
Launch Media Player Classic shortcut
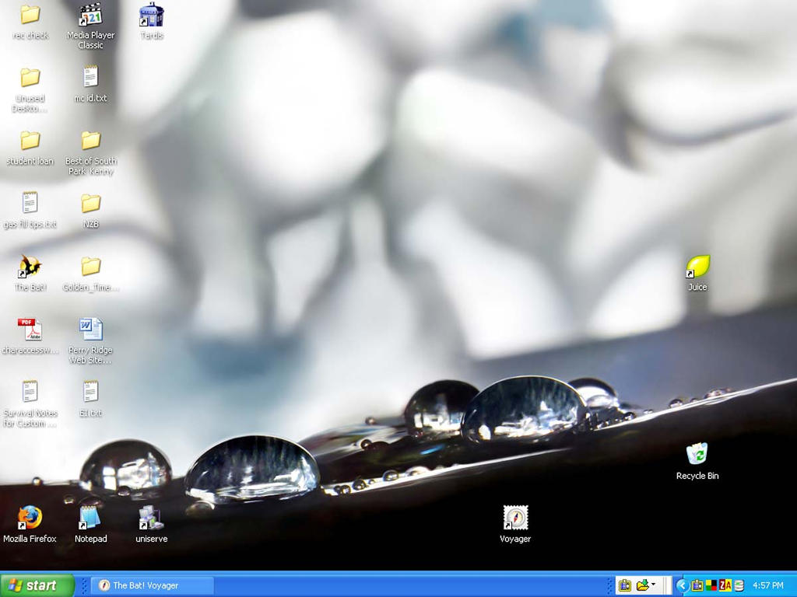90,26
